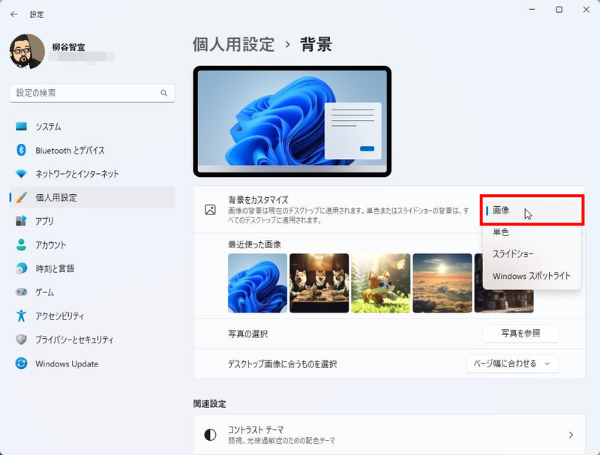Click the 個人用設定 breadcrumb link
The height and width of the screenshot is (455, 600).
pyautogui.click(x=233, y=44)
